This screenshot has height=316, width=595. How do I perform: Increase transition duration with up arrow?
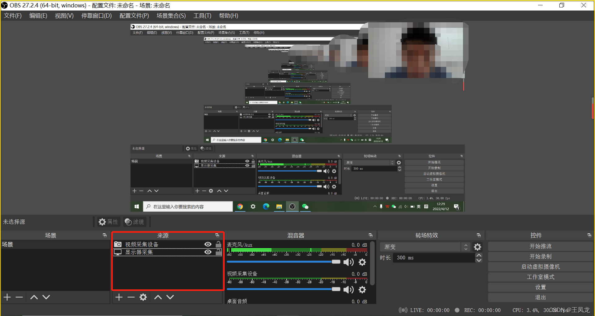(479, 255)
